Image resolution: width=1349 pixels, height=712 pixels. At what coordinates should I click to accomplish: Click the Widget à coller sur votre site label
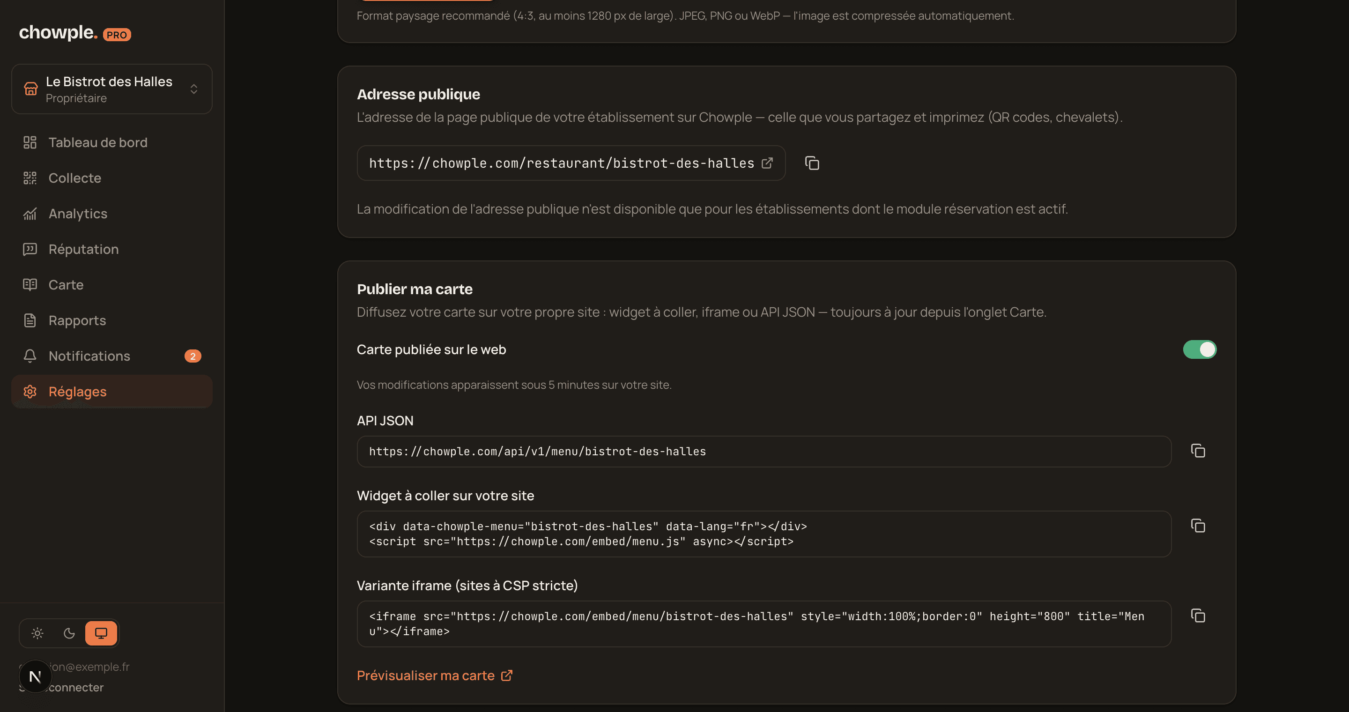pyautogui.click(x=445, y=496)
